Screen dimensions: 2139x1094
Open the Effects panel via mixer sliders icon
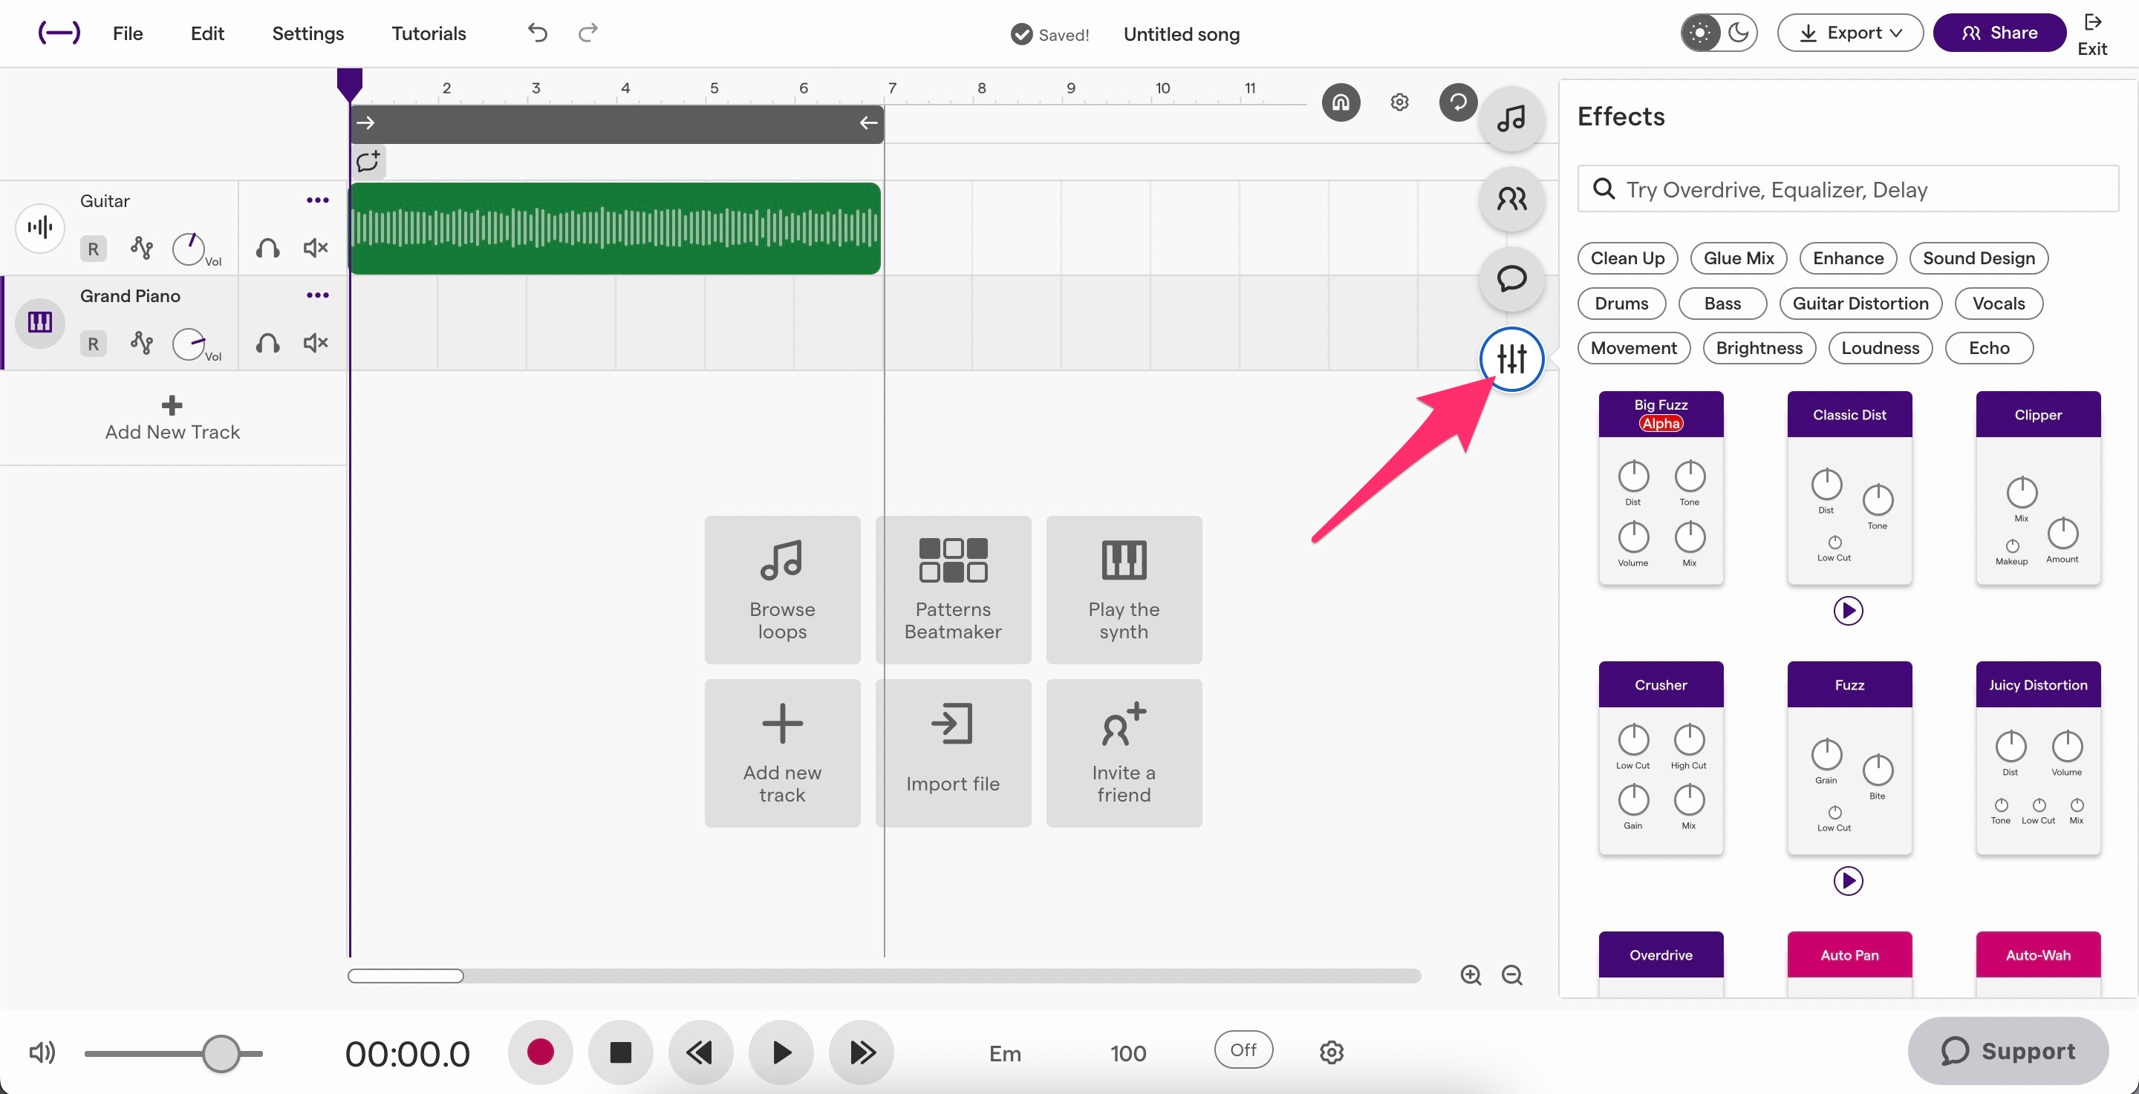click(x=1512, y=358)
